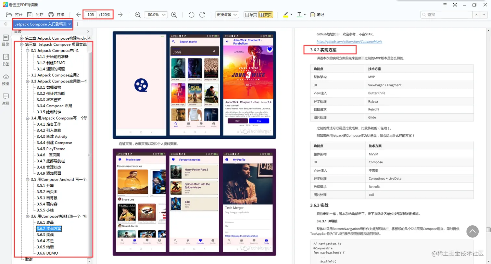Click the Print icon in toolbar
The width and height of the screenshot is (491, 264).
51,15
